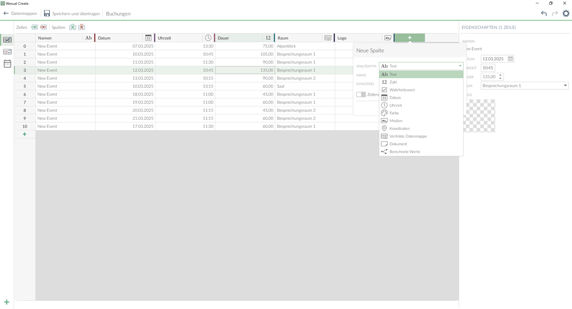Add a new row with the green plus
Screen dimensions: 572x309
(25, 134)
